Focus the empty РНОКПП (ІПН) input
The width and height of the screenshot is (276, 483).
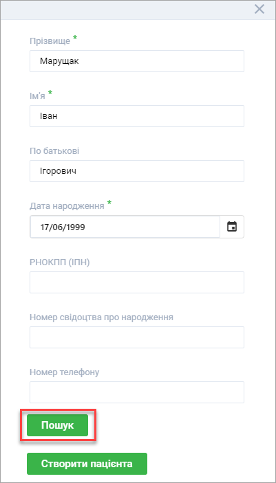click(x=137, y=282)
